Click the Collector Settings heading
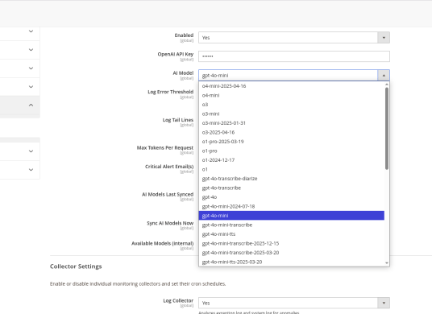 (x=76, y=266)
